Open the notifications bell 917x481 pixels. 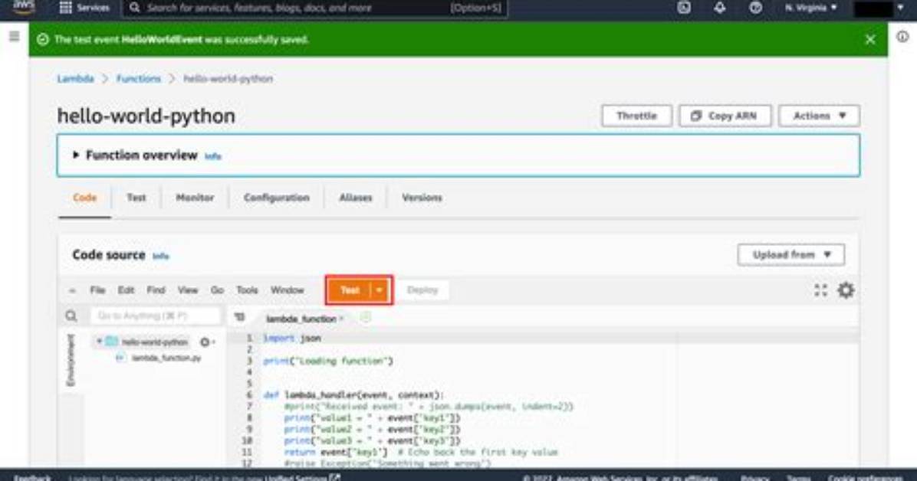pyautogui.click(x=720, y=8)
